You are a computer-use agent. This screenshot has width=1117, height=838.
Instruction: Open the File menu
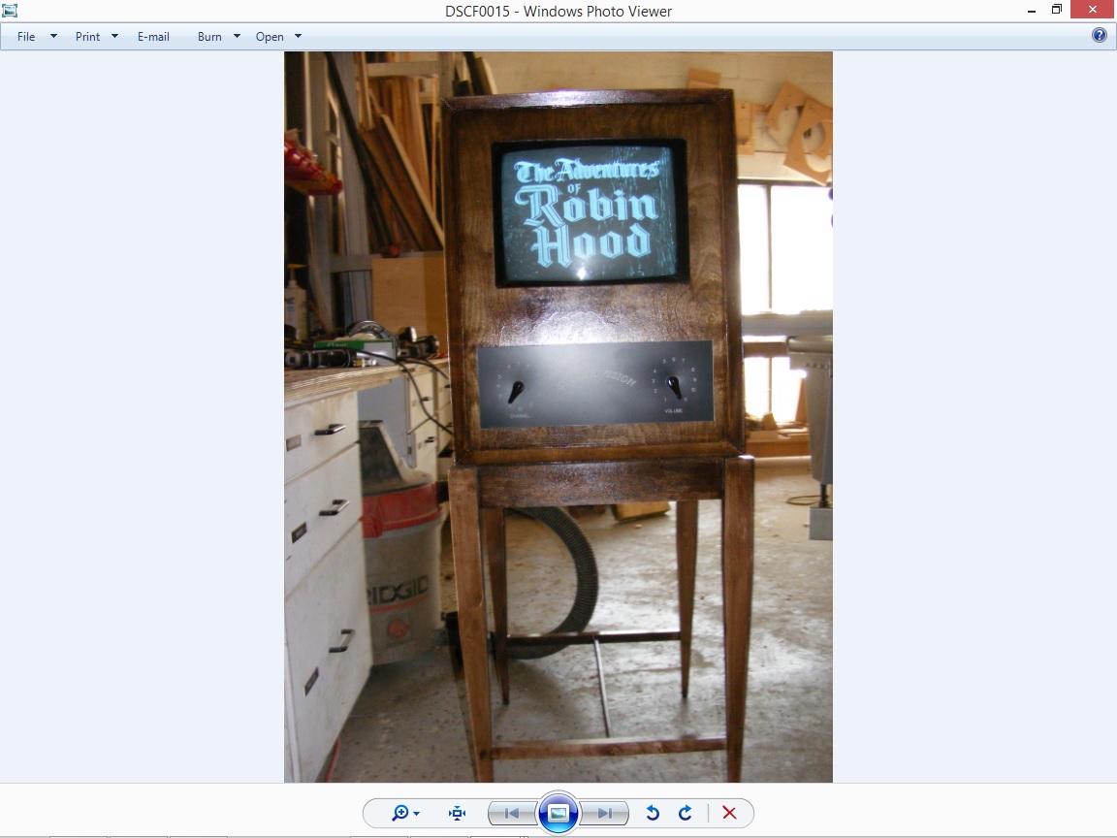pos(26,36)
